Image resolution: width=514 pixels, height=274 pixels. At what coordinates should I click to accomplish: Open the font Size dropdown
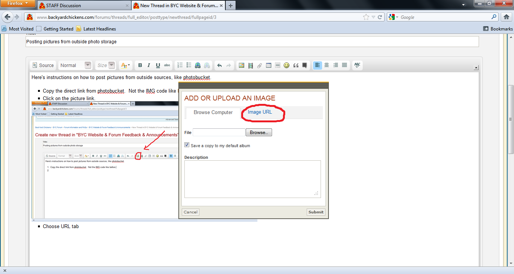(105, 65)
